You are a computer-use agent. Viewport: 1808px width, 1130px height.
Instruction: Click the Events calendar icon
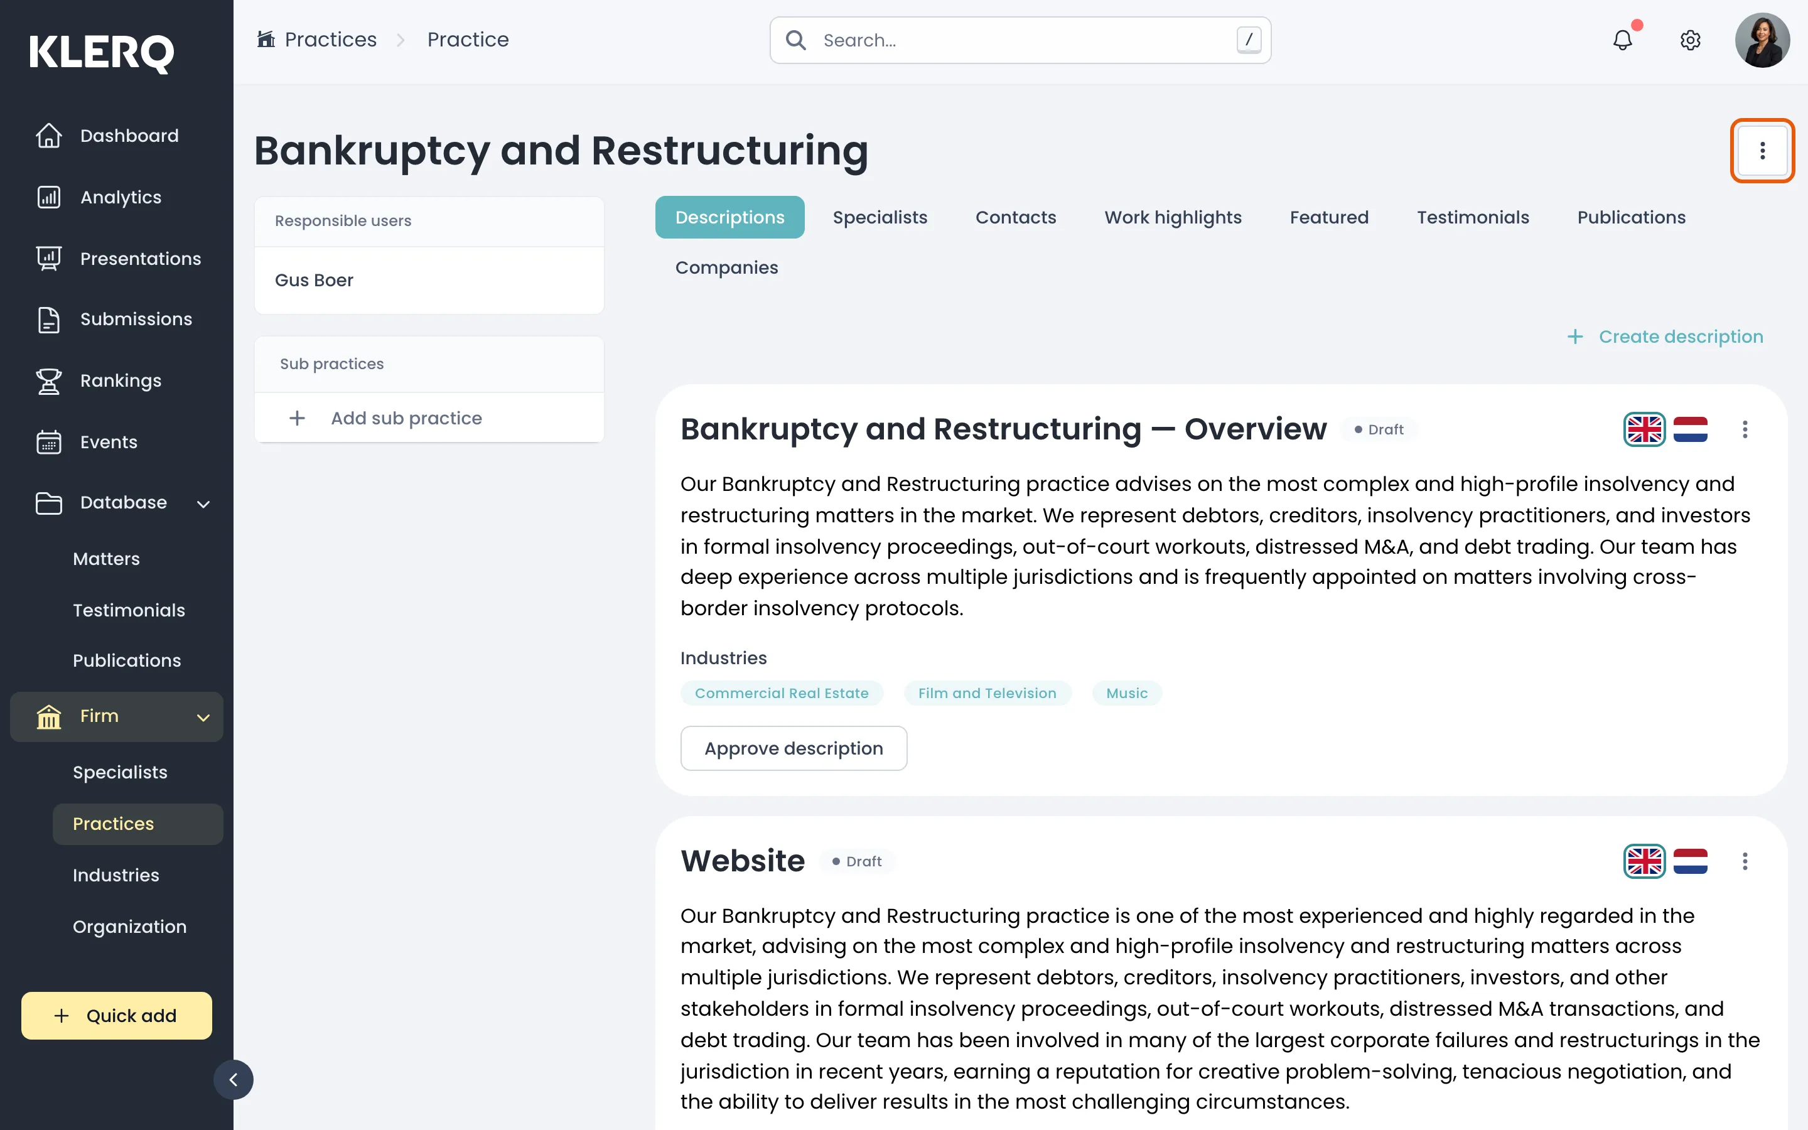48,442
